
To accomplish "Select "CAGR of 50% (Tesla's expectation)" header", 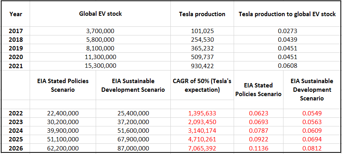I will (202, 85).
